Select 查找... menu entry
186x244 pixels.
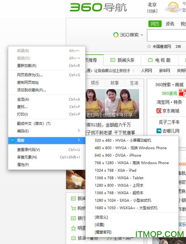[x=46, y=107]
